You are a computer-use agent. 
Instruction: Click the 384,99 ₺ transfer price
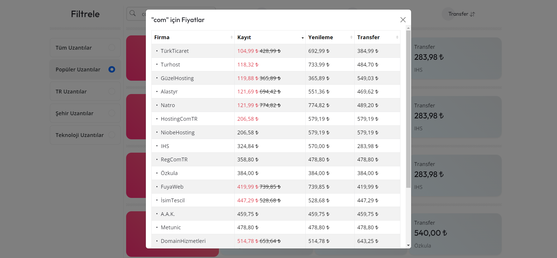tap(368, 51)
